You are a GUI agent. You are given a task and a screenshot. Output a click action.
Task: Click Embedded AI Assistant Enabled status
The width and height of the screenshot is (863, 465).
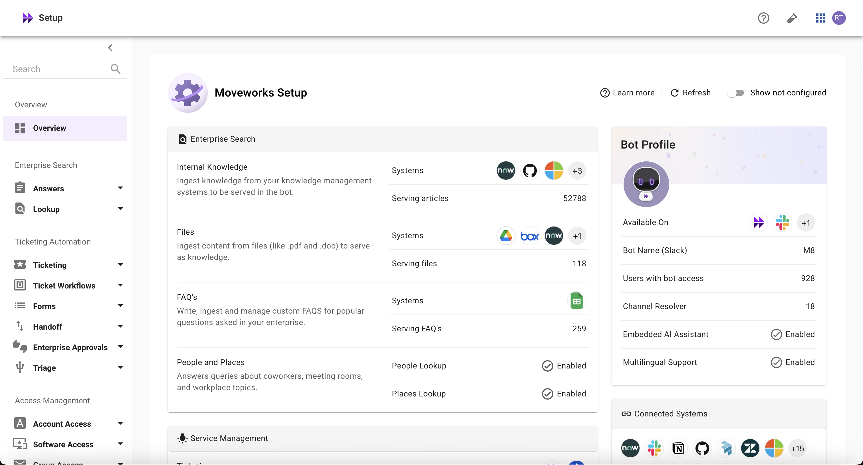(x=793, y=334)
